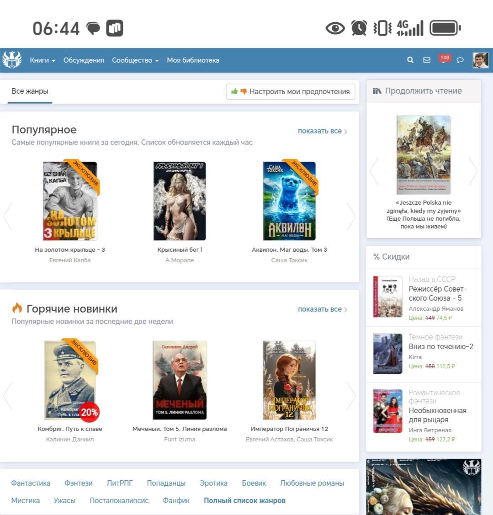
Task: Open the mail envelope icon
Action: pyautogui.click(x=427, y=60)
